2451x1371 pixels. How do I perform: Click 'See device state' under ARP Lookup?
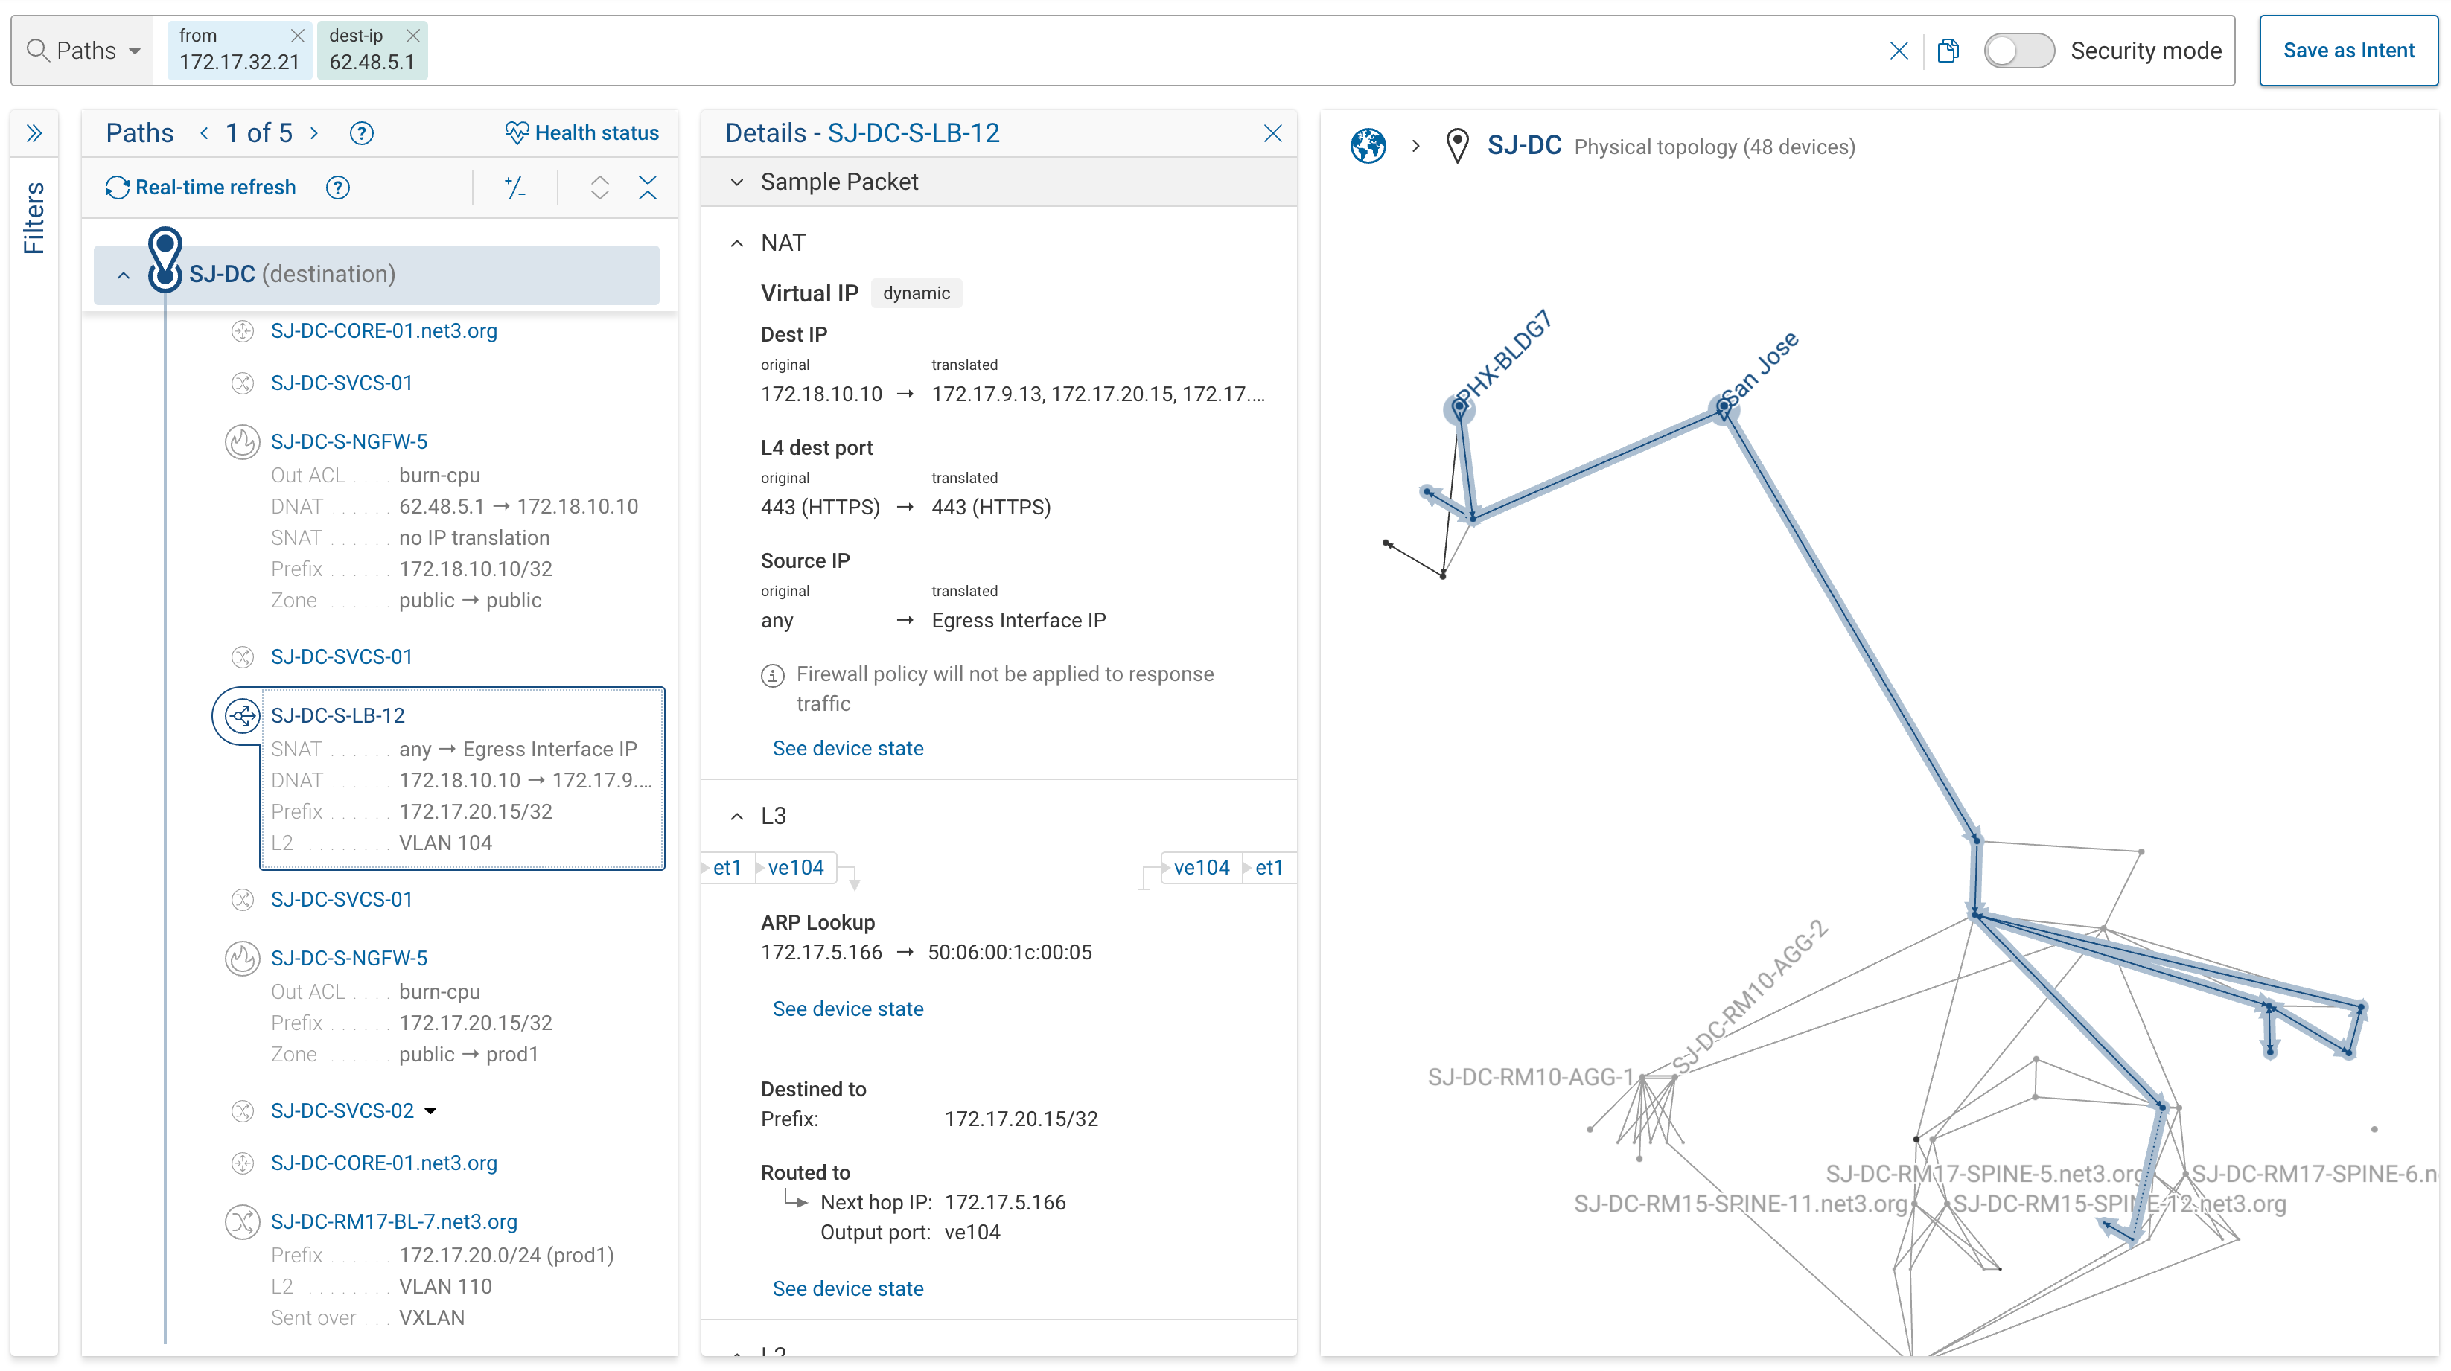[848, 1009]
